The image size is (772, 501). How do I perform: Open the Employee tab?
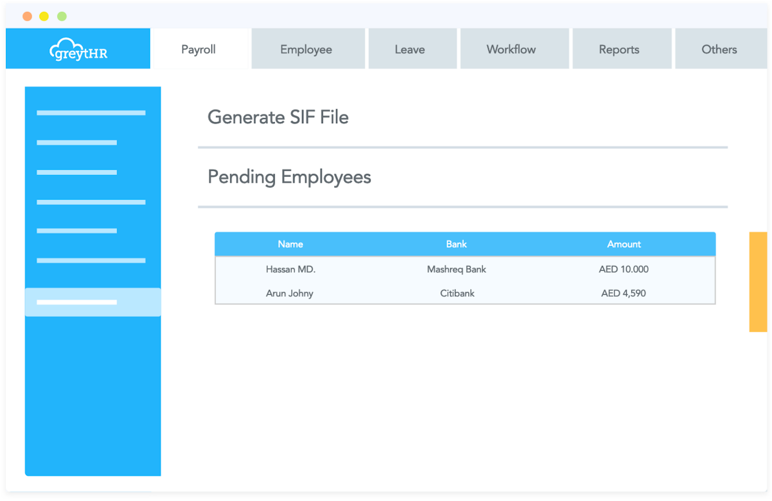tap(306, 49)
